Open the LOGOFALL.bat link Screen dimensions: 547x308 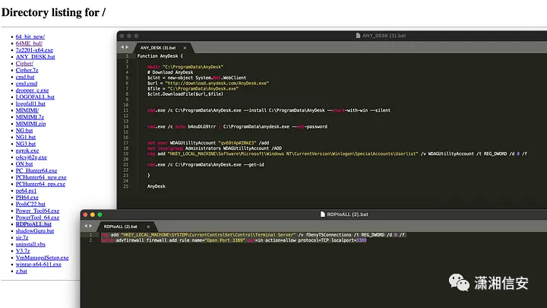(x=35, y=97)
